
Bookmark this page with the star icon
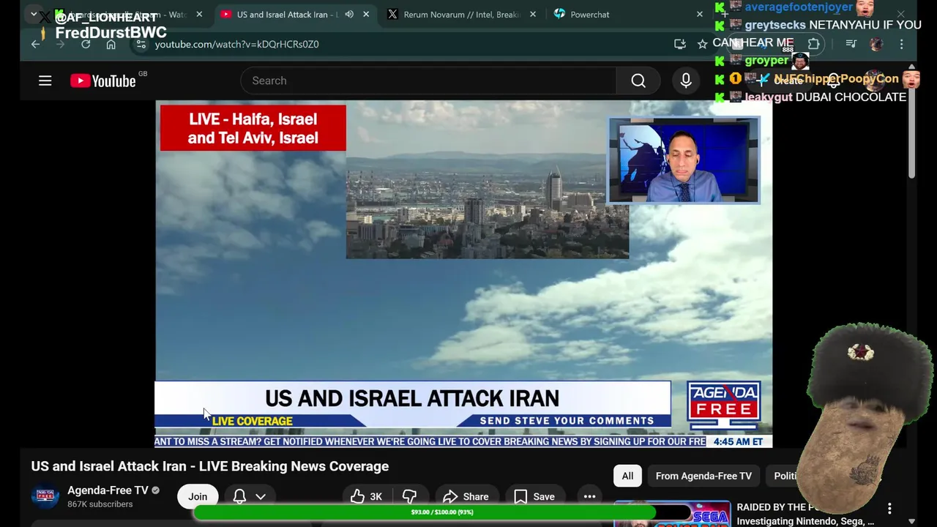(702, 44)
